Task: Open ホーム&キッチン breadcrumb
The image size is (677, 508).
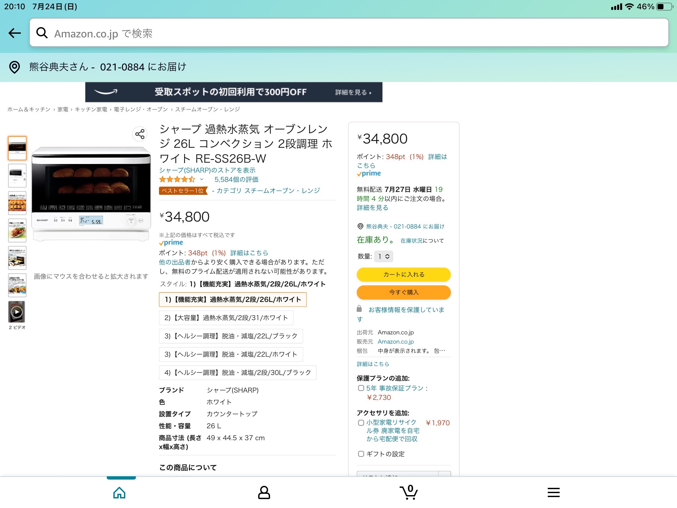Action: pyautogui.click(x=29, y=109)
